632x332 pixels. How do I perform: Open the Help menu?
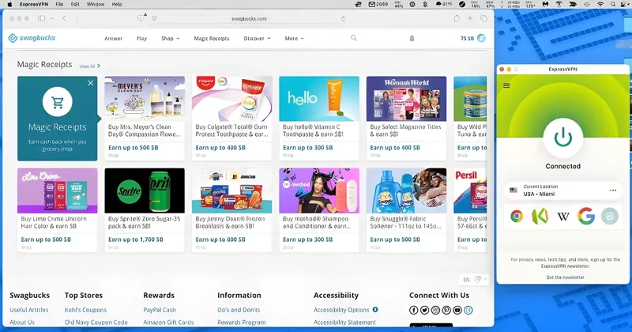pyautogui.click(x=117, y=4)
